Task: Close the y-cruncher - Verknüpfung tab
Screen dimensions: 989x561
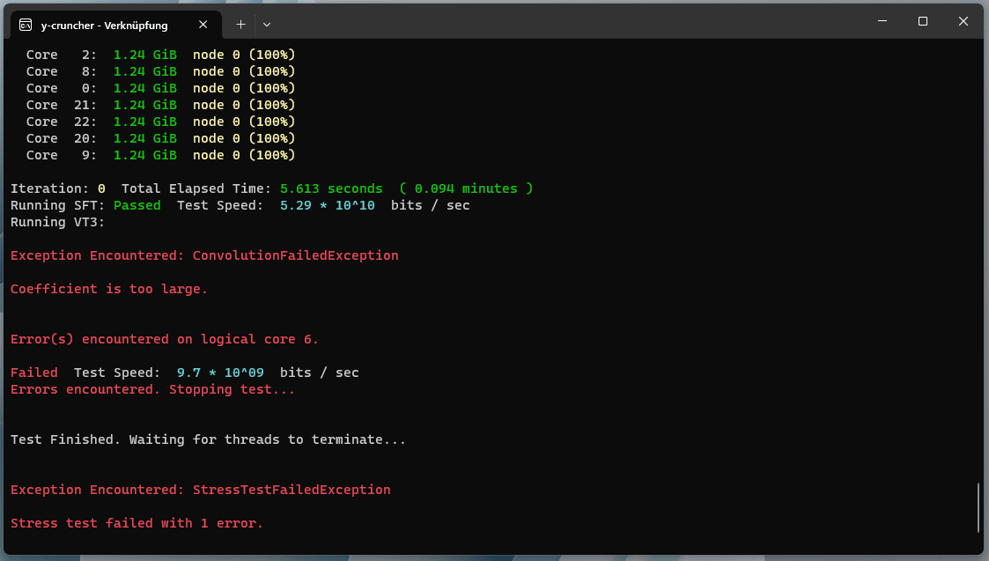Action: pyautogui.click(x=204, y=25)
